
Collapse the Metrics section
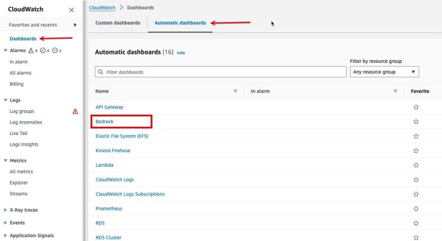[x=5, y=160]
